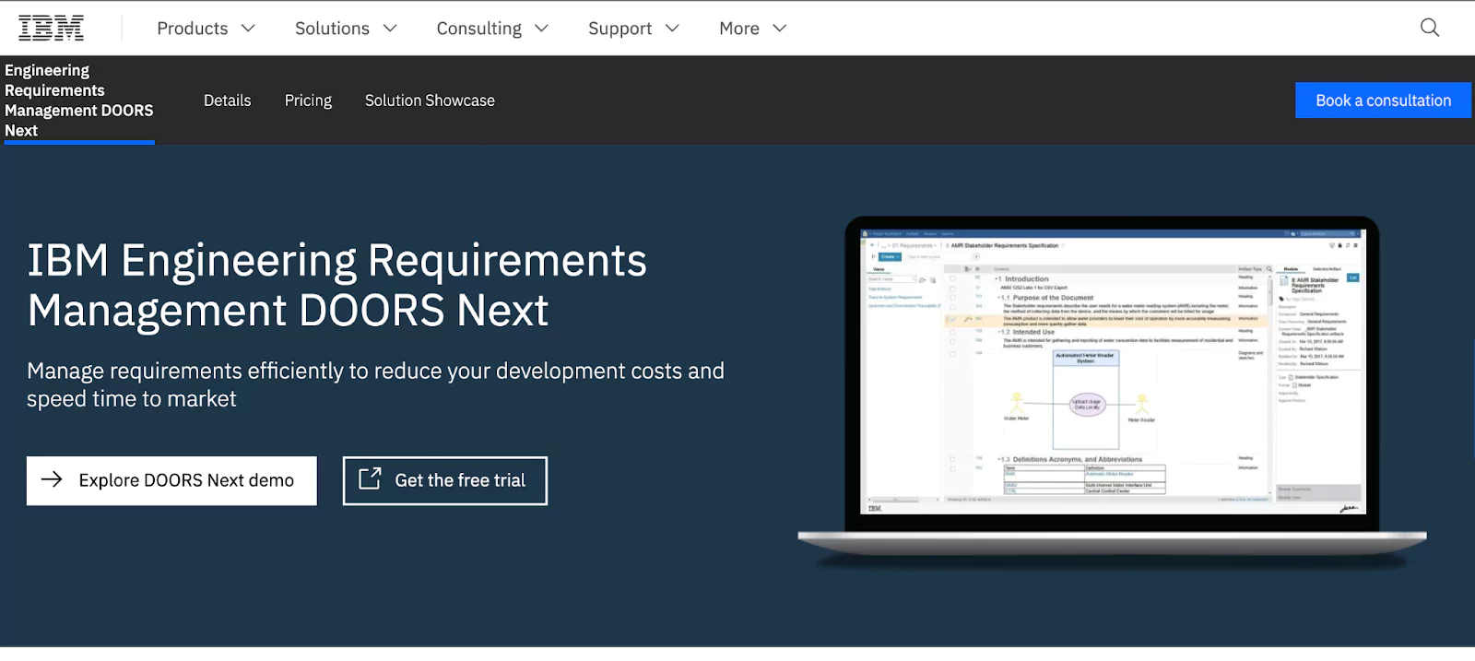Expand the Products chevron
Viewport: 1475px width, 661px height.
coord(248,29)
